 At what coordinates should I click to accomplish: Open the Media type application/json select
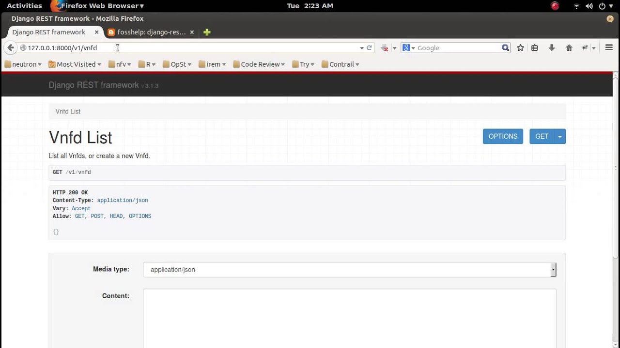click(350, 270)
